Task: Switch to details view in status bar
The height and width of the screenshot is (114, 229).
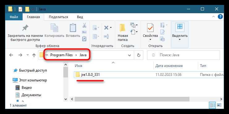Action: 213,105
